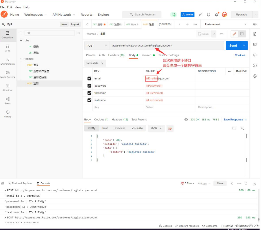The width and height of the screenshot is (262, 230).
Task: Search the response body with magnifier icon
Action: (x=242, y=128)
